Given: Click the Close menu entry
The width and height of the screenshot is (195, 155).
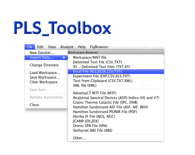Looking at the screenshot, I should [x=46, y=105].
